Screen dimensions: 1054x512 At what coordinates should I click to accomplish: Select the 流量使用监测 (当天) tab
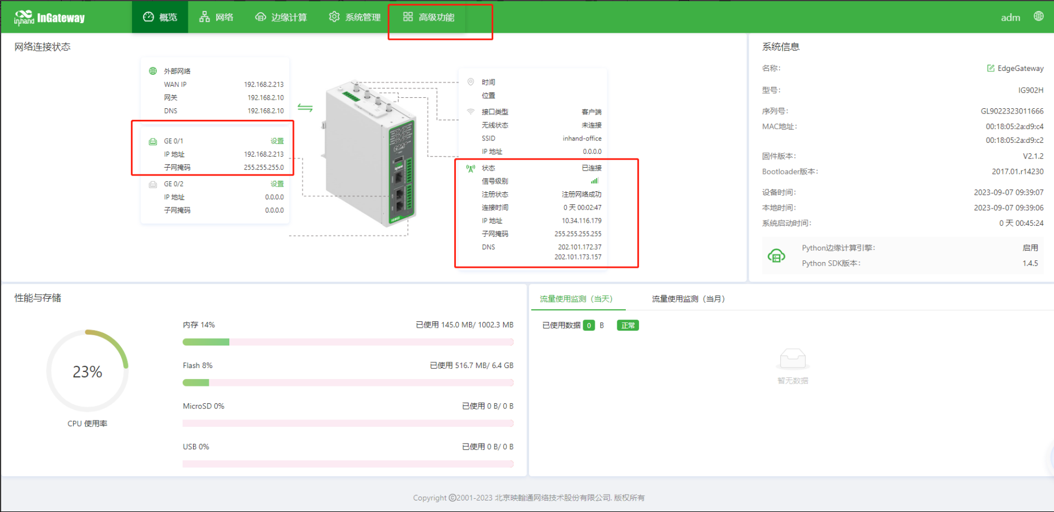tap(576, 299)
